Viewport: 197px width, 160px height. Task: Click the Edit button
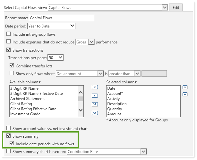click(x=176, y=7)
